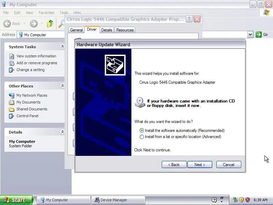Open the Resources tab
Image resolution: width=273 pixels, height=205 pixels.
coord(125,30)
